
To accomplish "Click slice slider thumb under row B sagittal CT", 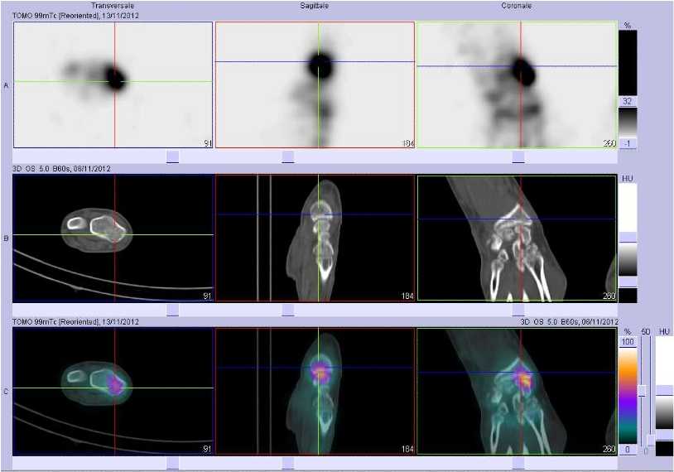I will pyautogui.click(x=288, y=310).
